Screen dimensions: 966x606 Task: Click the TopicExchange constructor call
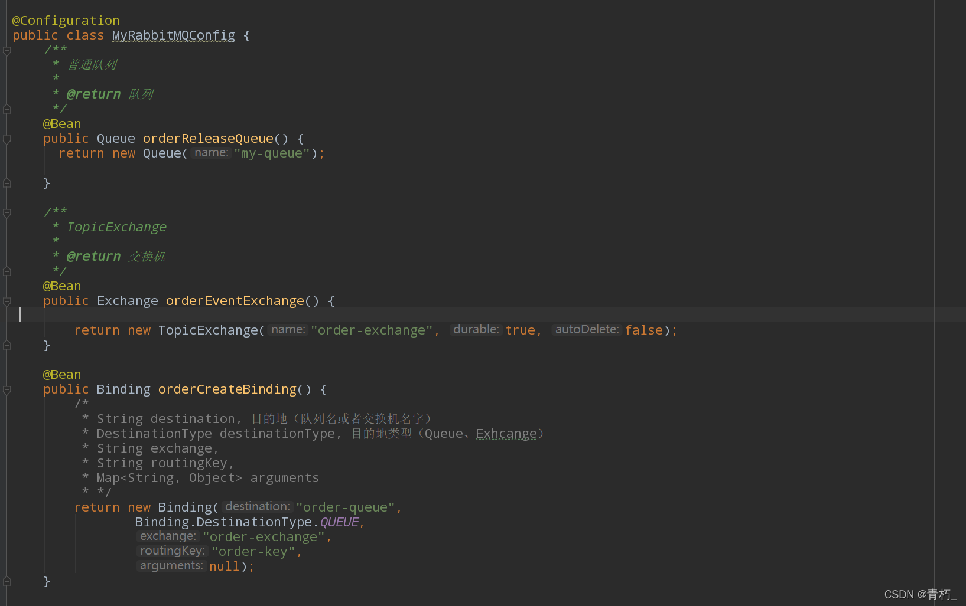[208, 330]
